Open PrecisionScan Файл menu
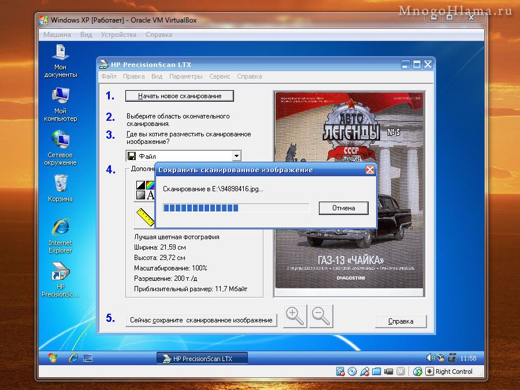The image size is (520, 390). [x=109, y=76]
